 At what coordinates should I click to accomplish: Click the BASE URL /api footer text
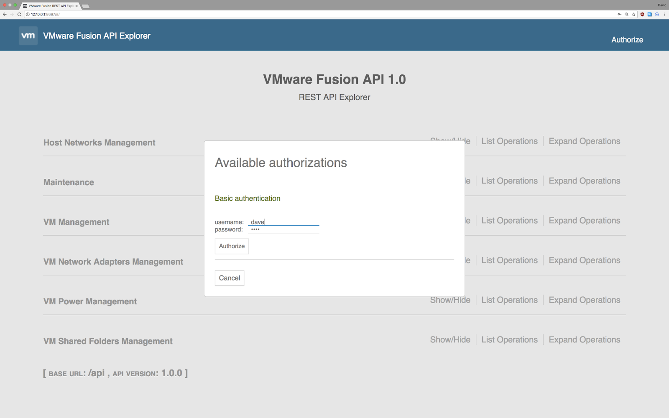pos(115,373)
